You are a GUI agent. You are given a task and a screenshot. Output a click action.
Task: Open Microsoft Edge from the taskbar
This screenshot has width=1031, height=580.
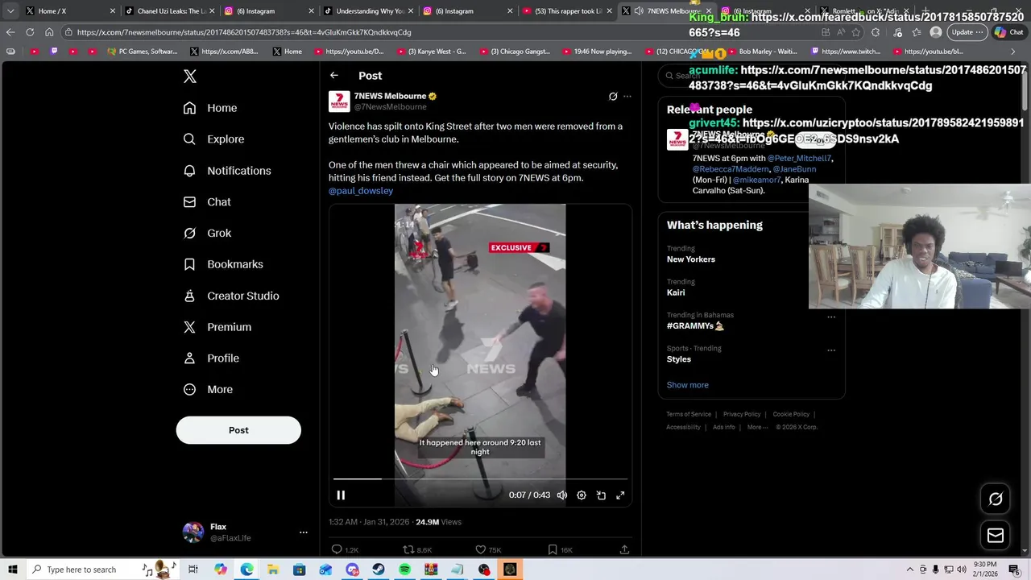(x=246, y=570)
